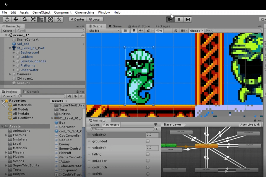Viewport: 266px width, 177px height.
Task: Check the falling parameter checkbox
Action: click(x=148, y=154)
